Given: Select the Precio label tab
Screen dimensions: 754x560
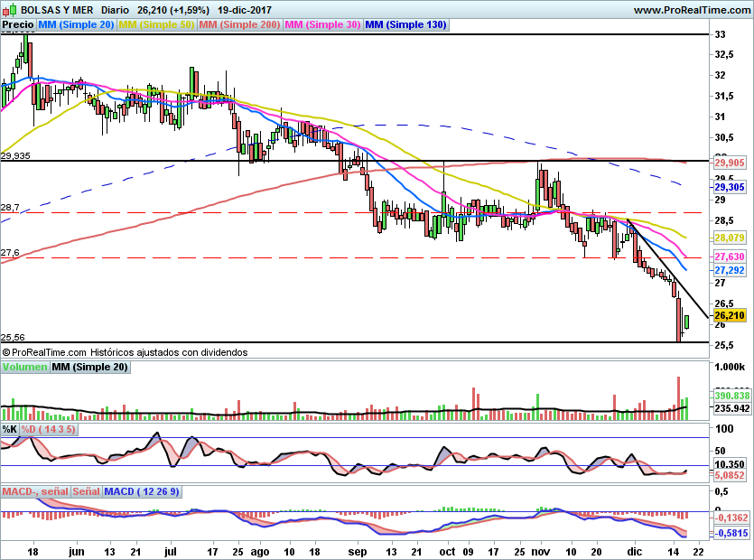Looking at the screenshot, I should [18, 24].
